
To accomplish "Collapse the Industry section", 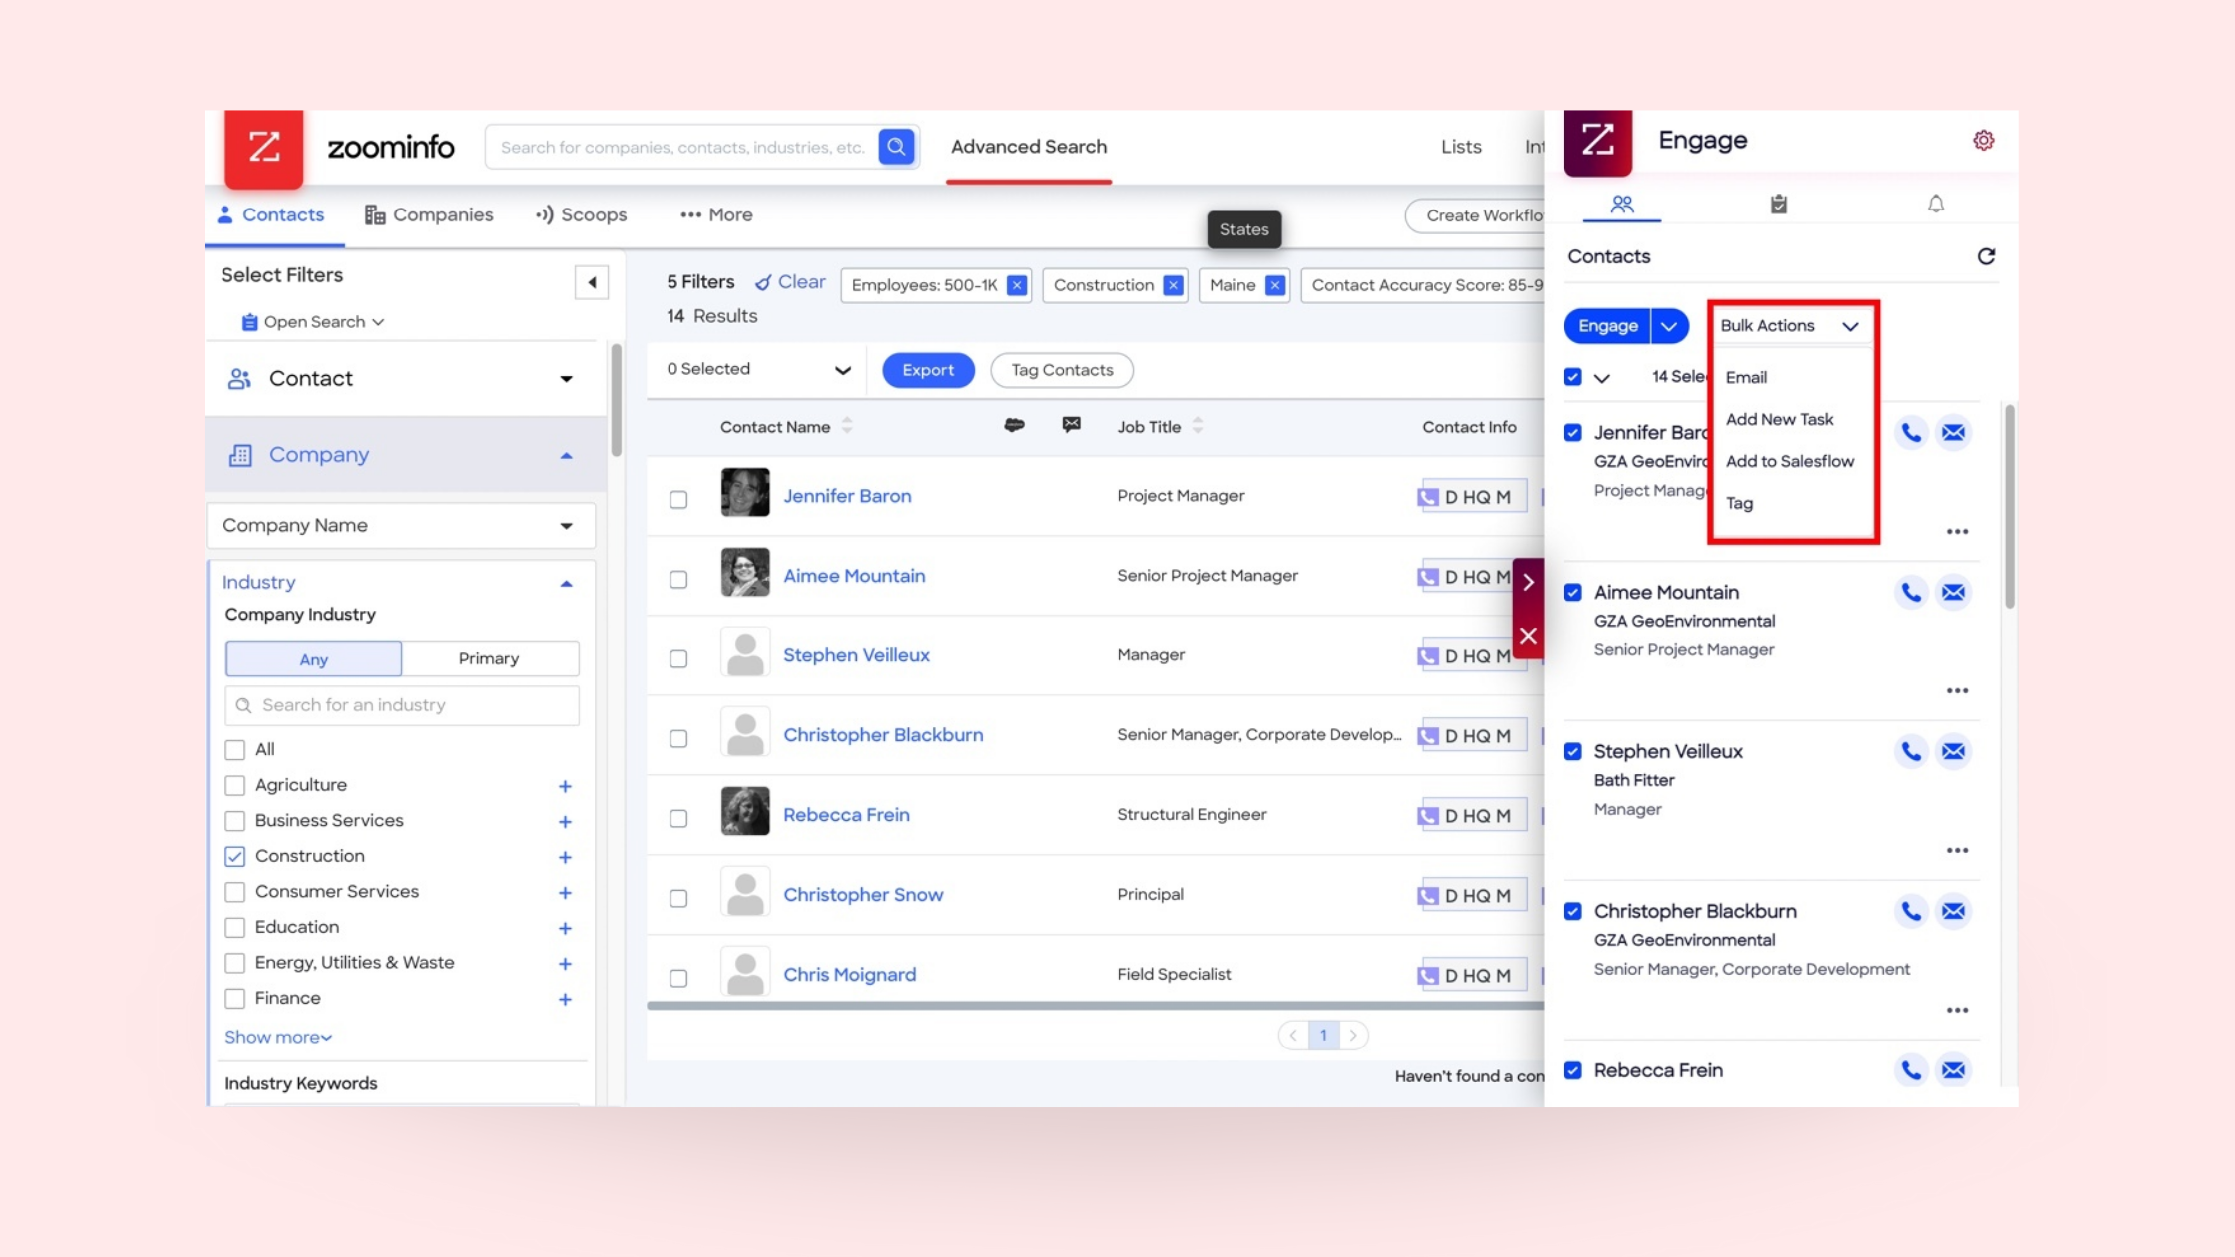I will click(x=566, y=584).
